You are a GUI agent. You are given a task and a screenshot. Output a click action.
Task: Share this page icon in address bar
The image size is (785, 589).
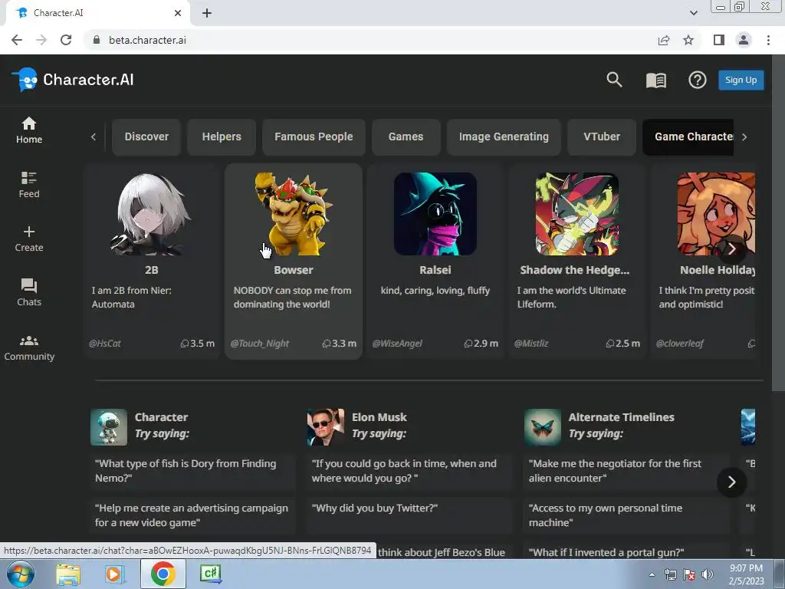click(x=664, y=40)
